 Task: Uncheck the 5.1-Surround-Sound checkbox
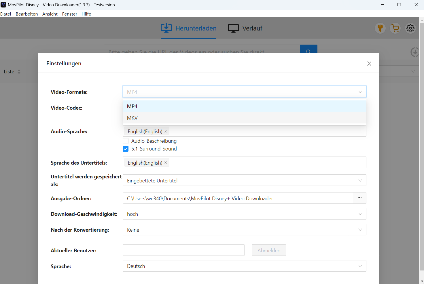coord(126,149)
